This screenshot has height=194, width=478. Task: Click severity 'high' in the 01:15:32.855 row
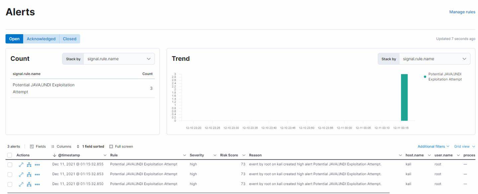[x=193, y=164]
